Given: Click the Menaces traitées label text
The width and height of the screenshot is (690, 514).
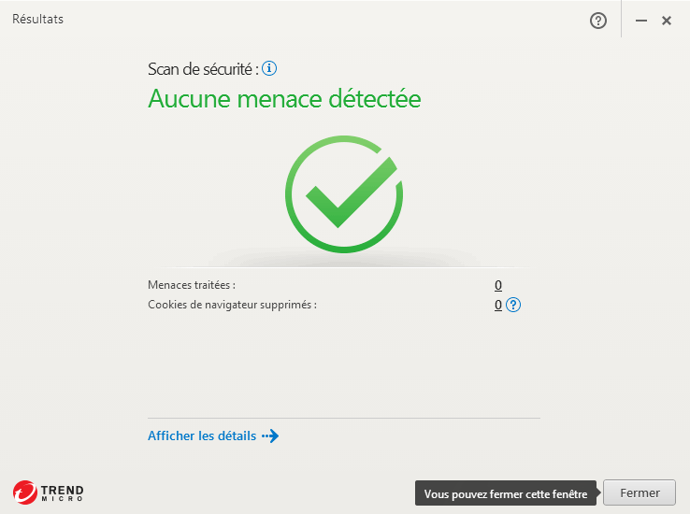Looking at the screenshot, I should pyautogui.click(x=192, y=285).
